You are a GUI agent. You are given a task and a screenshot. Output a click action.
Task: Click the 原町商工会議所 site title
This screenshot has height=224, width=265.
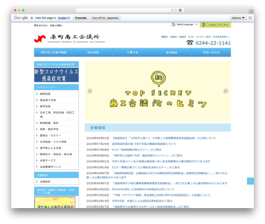click(x=75, y=37)
